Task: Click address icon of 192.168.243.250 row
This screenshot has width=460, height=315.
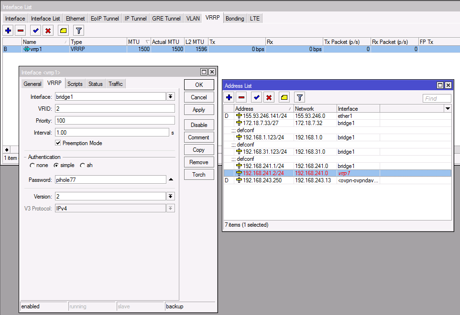Action: [x=239, y=180]
